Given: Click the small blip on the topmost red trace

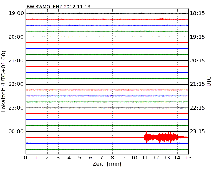Looking at the screenshot, I should tap(162, 19).
